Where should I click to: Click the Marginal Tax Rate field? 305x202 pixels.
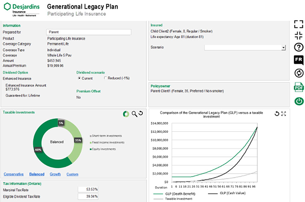pos(88,189)
